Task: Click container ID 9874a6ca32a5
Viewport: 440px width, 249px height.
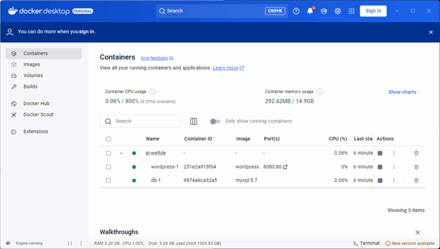Action: [x=200, y=180]
